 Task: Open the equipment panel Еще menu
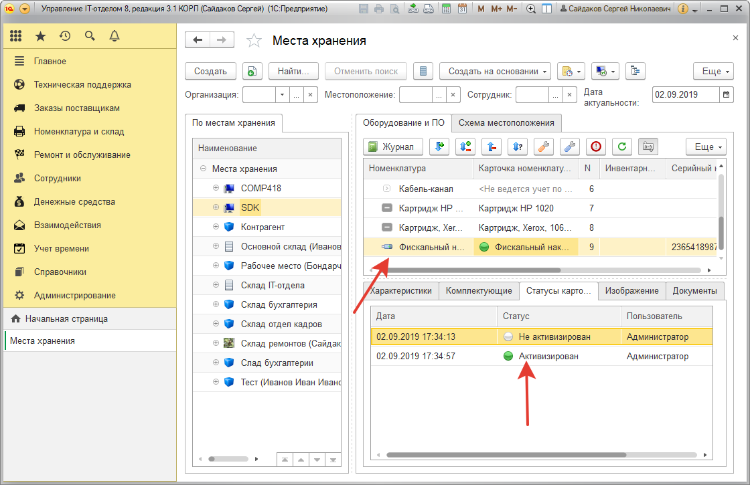coord(706,147)
